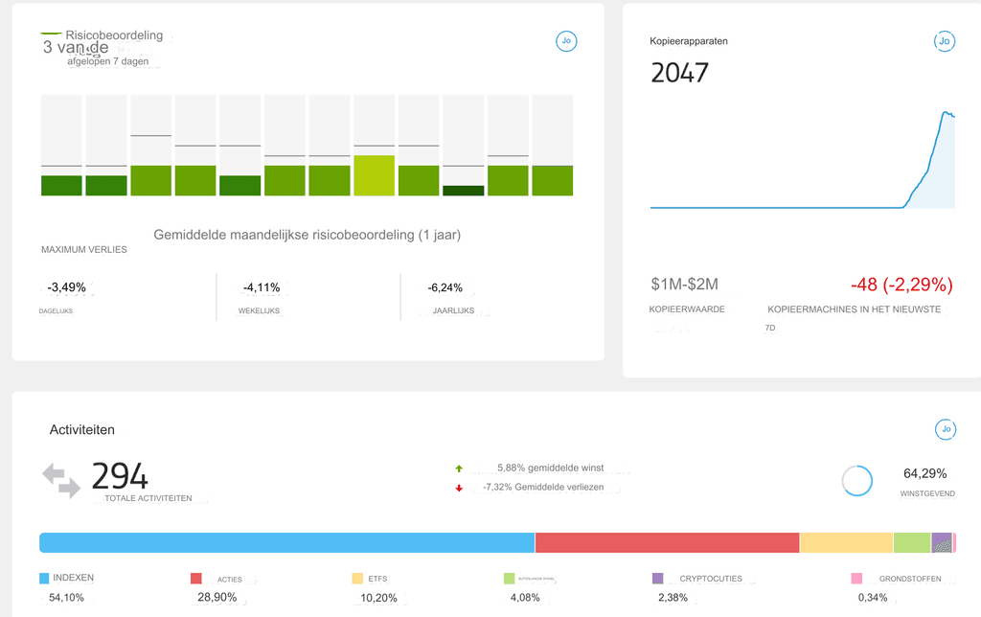Select the tallest light-green risk bar
The height and width of the screenshot is (617, 981).
pos(375,175)
